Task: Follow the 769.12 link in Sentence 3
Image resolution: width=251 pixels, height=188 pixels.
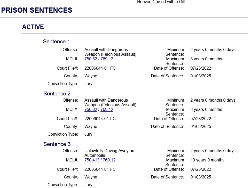Action: pos(109,160)
